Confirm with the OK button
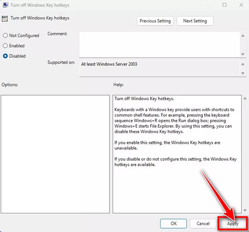The width and height of the screenshot is (249, 232). tap(173, 223)
